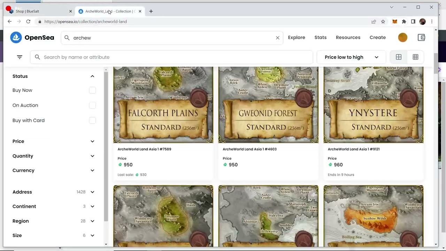Screen dimensions: 446x251
Task: Switch to large grid view icon
Action: tap(399, 57)
